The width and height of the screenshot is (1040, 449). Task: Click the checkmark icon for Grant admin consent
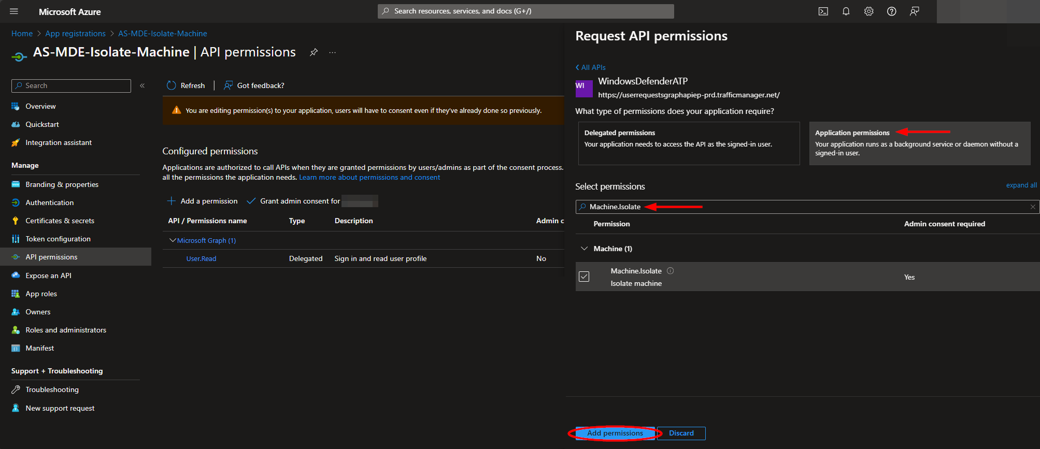point(251,201)
